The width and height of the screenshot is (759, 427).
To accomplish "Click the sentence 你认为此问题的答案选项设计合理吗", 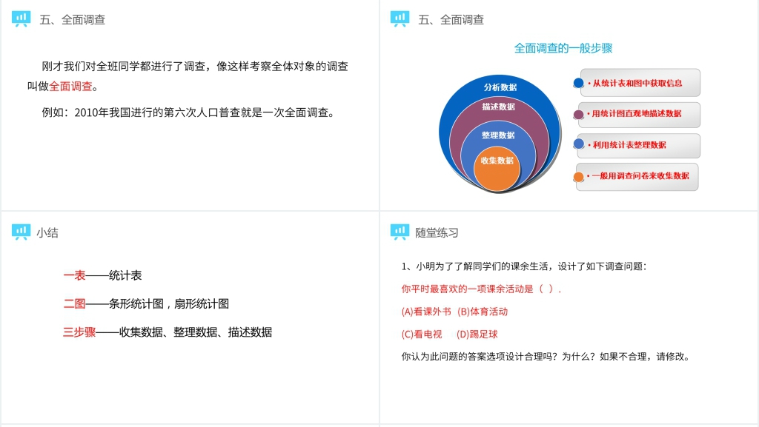I will click(x=546, y=357).
